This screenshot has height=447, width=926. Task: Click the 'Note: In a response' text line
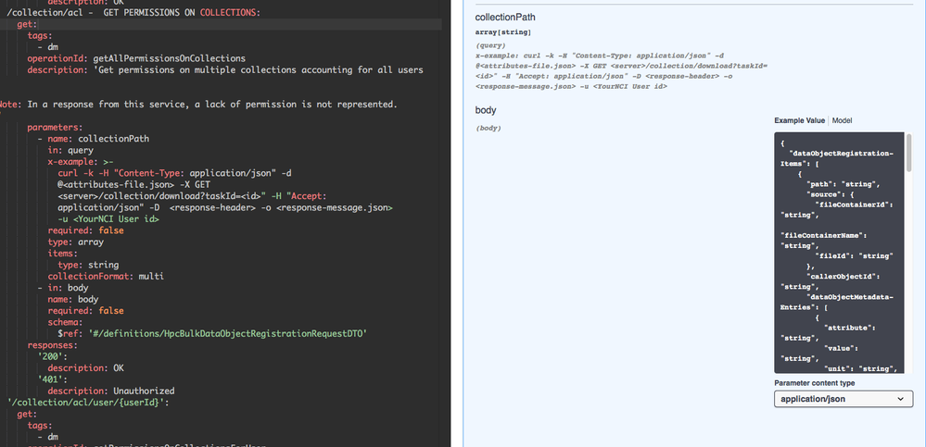tap(198, 105)
